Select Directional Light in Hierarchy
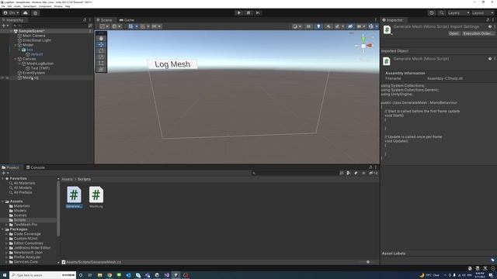This screenshot has width=497, height=279. tap(36, 40)
